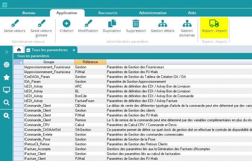The height and width of the screenshot is (161, 252).
Task: Open sidebar magnifier search icon
Action: [x=6, y=103]
